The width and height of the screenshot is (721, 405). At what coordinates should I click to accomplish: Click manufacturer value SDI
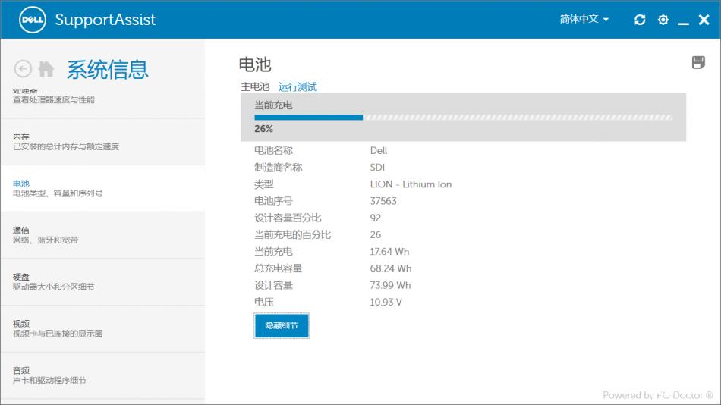pos(377,168)
